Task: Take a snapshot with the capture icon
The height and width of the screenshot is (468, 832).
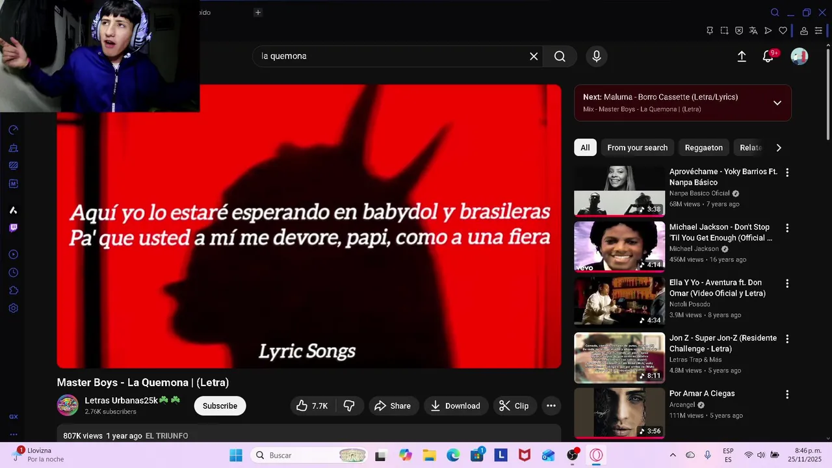Action: (724, 31)
